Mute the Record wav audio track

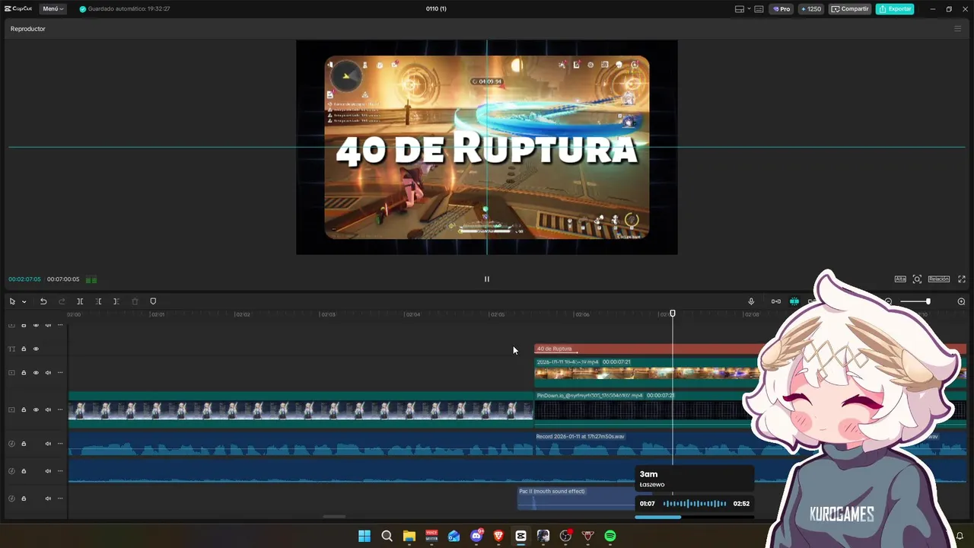click(x=48, y=444)
